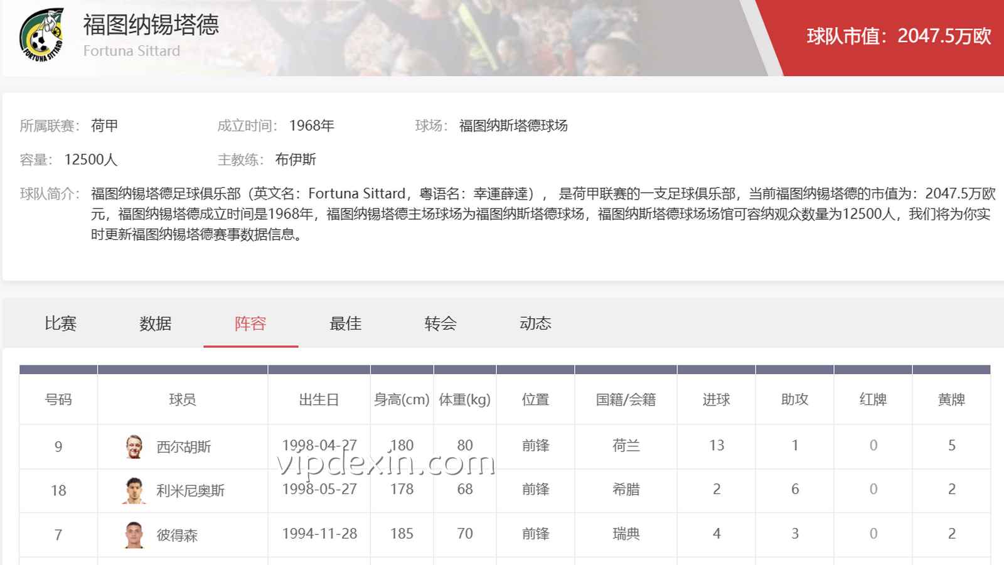The width and height of the screenshot is (1004, 565).
Task: Click the 球员 column header
Action: coord(183,399)
